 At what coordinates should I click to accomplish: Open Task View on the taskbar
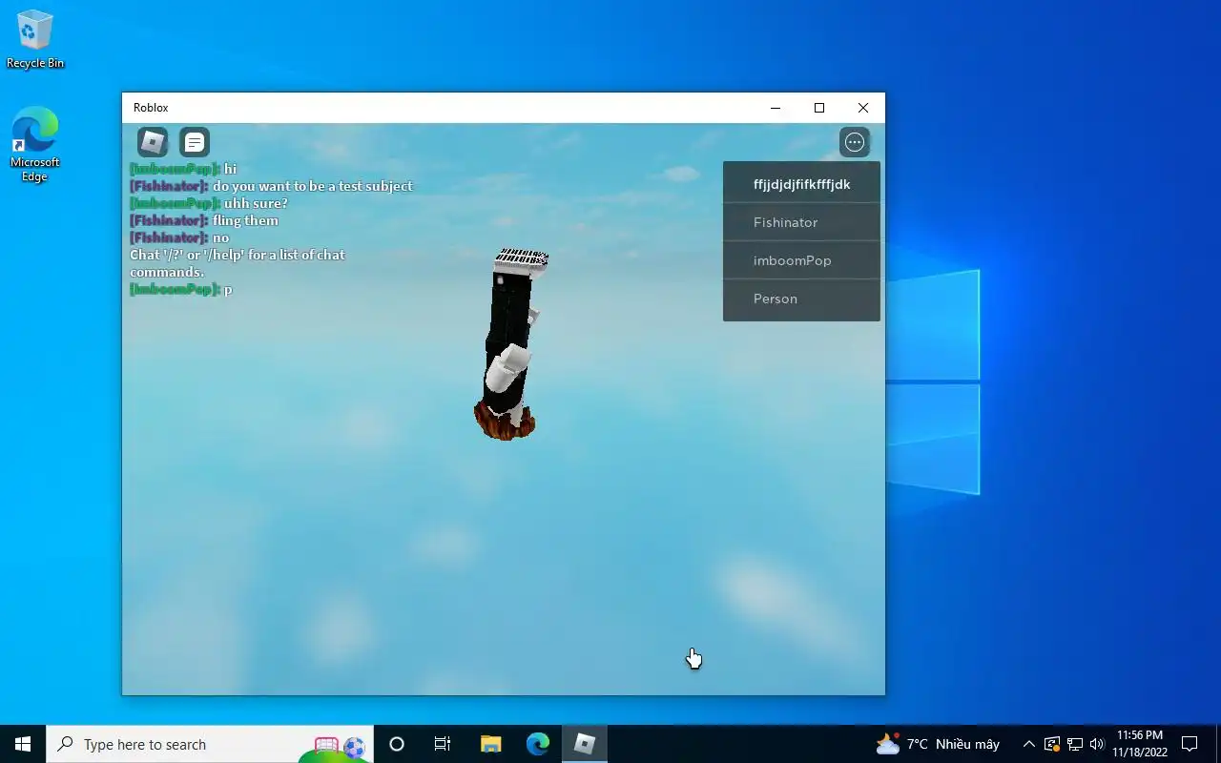[443, 744]
